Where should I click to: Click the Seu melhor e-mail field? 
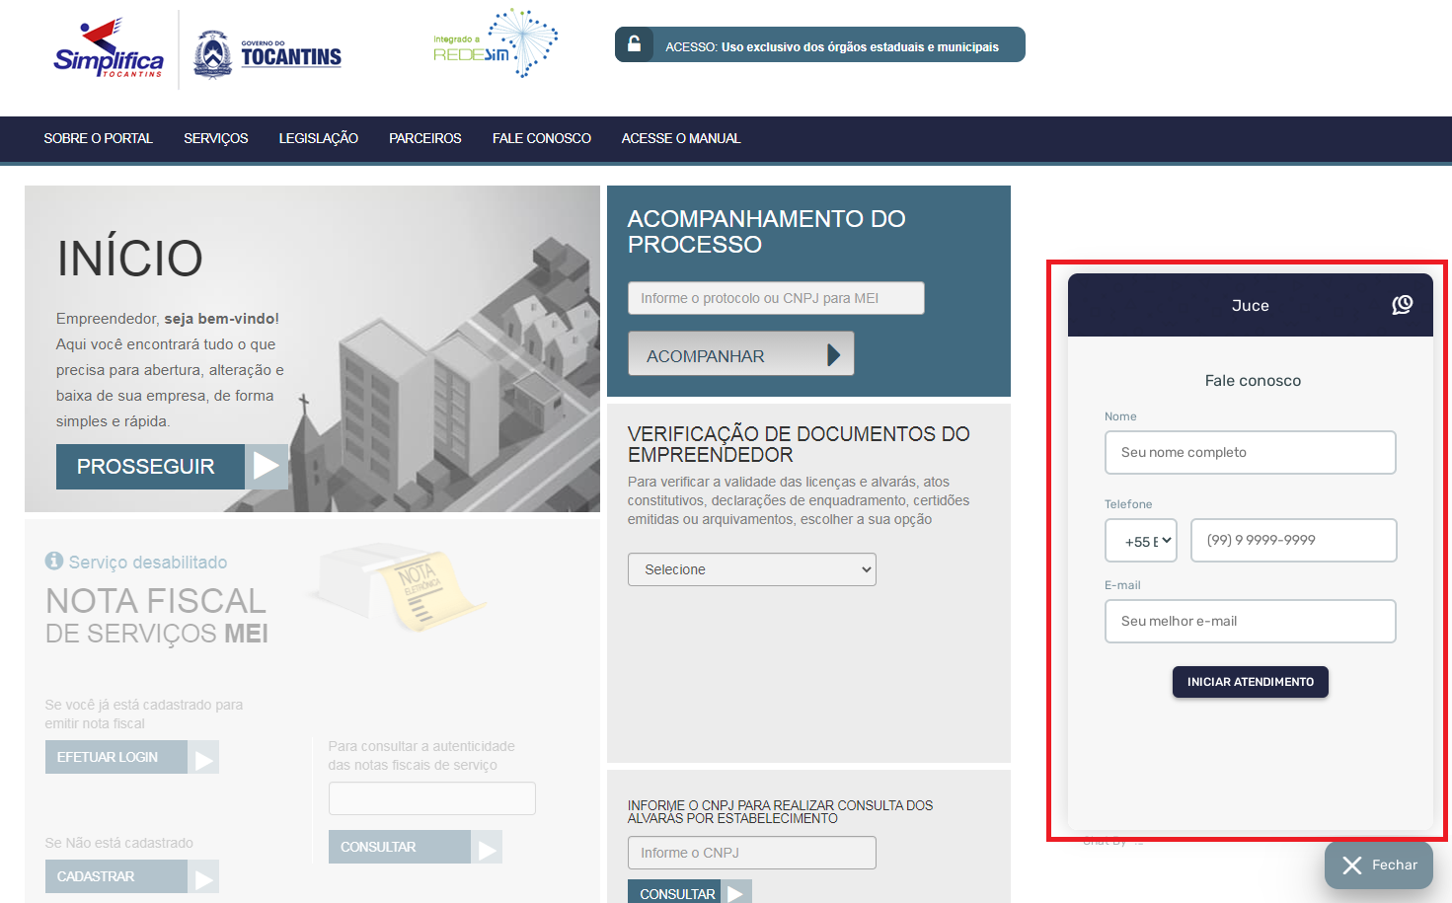pyautogui.click(x=1250, y=622)
